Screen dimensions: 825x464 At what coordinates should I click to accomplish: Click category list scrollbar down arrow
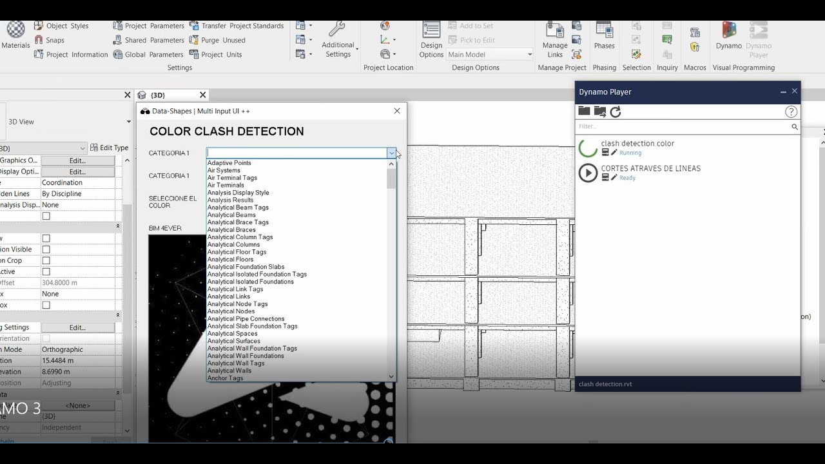click(391, 376)
